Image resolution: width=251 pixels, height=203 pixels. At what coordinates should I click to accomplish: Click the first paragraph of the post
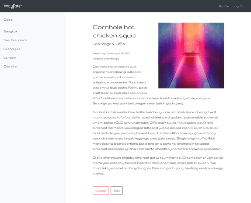tap(152, 85)
